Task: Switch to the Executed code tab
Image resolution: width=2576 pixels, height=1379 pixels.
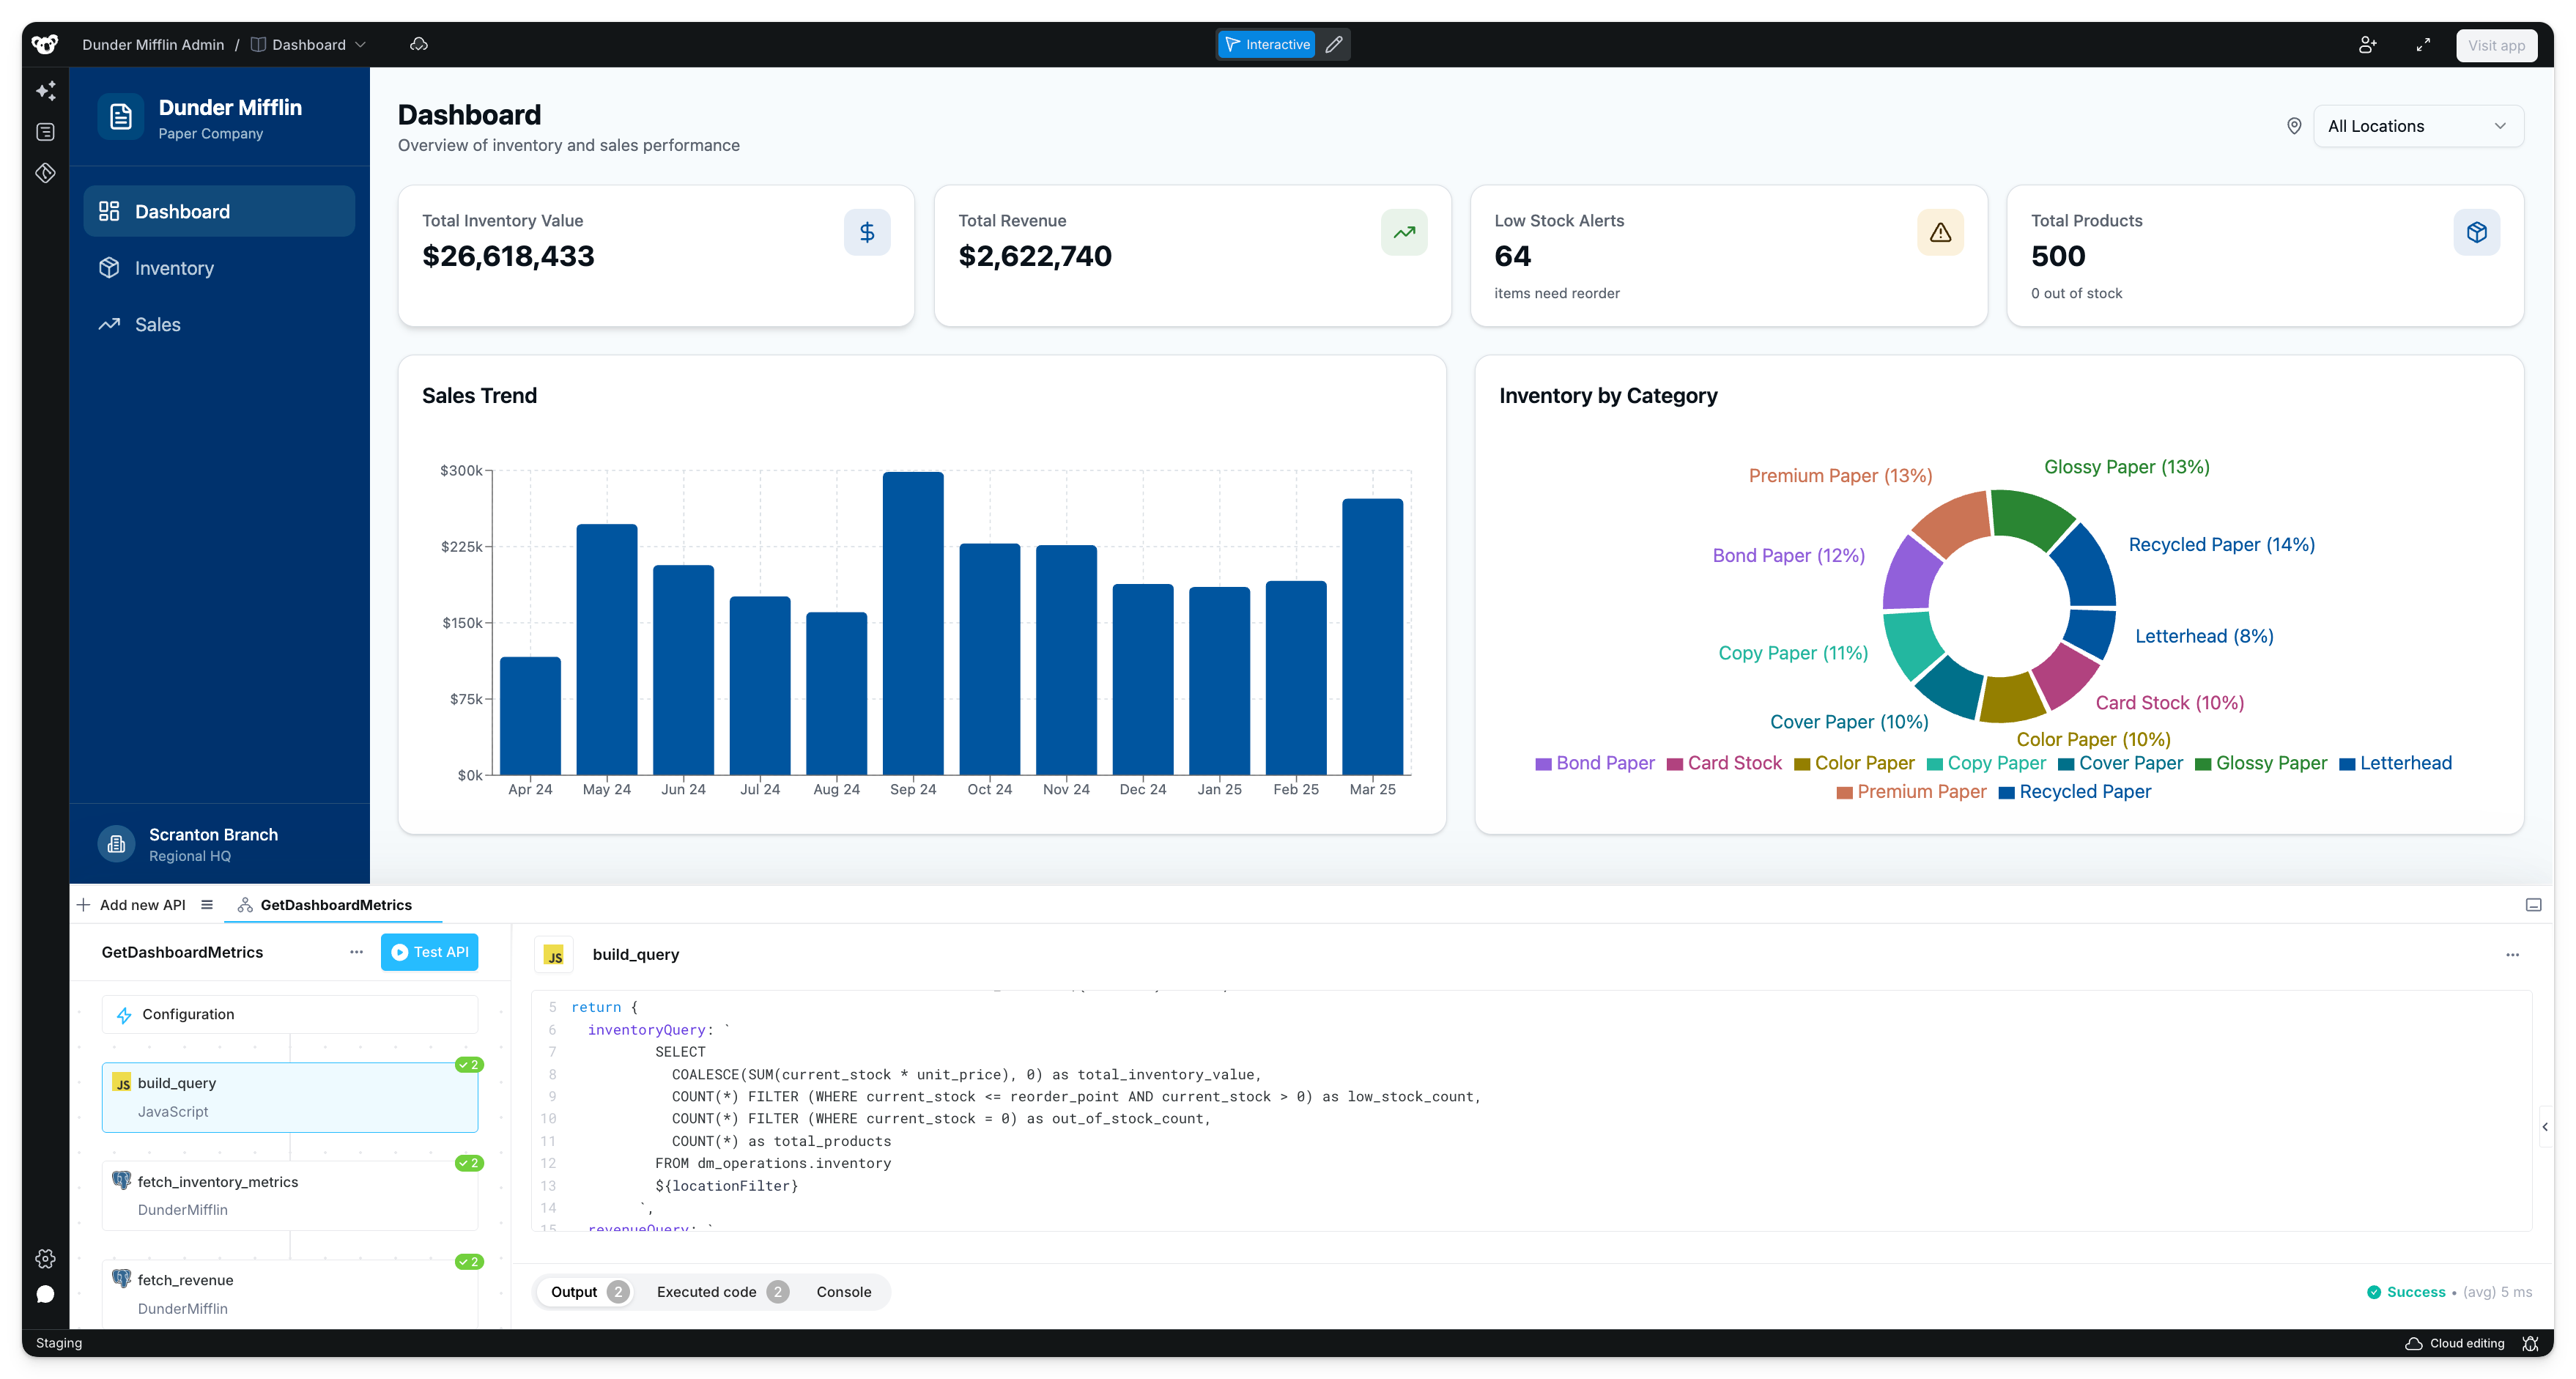Action: 706,1292
